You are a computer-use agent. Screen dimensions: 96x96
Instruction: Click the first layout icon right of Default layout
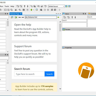coord(66,6)
